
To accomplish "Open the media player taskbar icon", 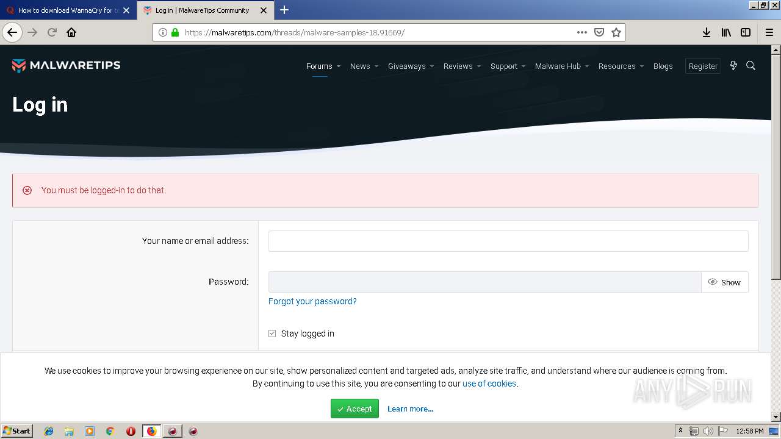I will coord(90,431).
